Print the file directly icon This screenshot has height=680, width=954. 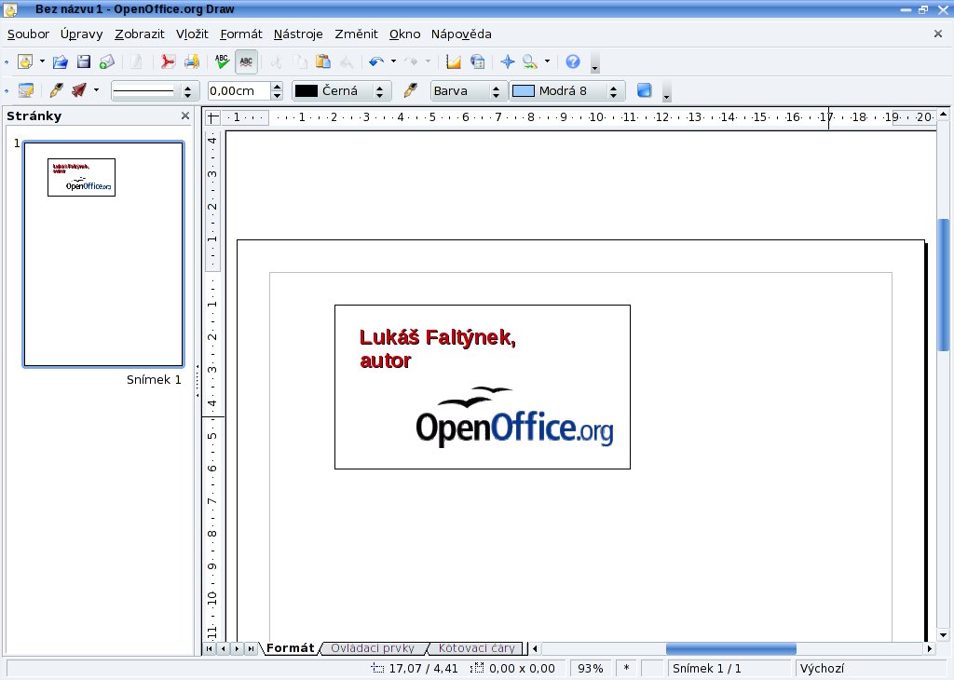pyautogui.click(x=192, y=61)
